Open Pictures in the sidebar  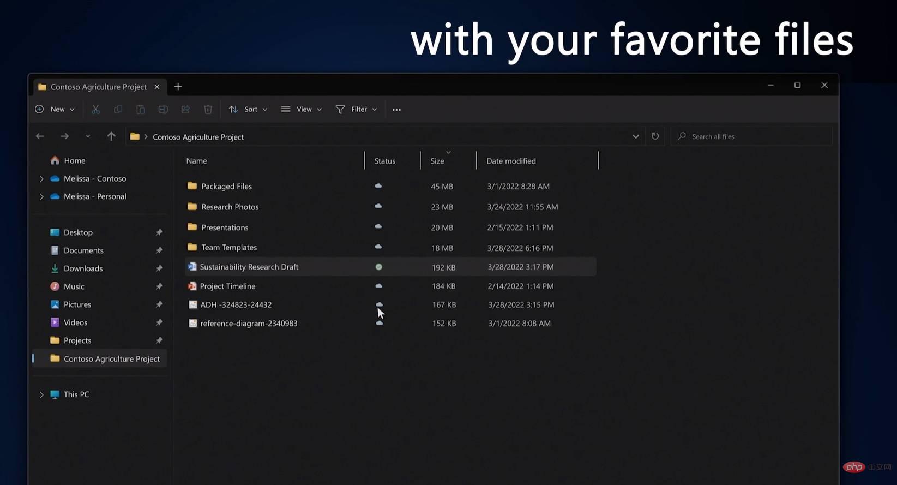tap(77, 304)
